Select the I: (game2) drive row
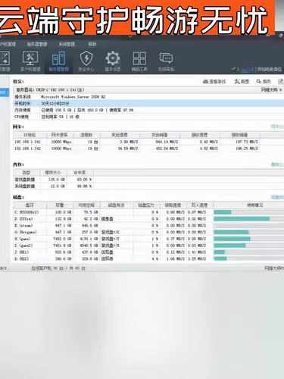Viewport: 284px width, 379px height. pos(148,246)
